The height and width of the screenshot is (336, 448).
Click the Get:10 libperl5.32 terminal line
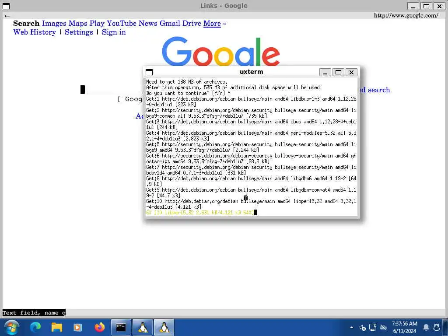click(251, 204)
